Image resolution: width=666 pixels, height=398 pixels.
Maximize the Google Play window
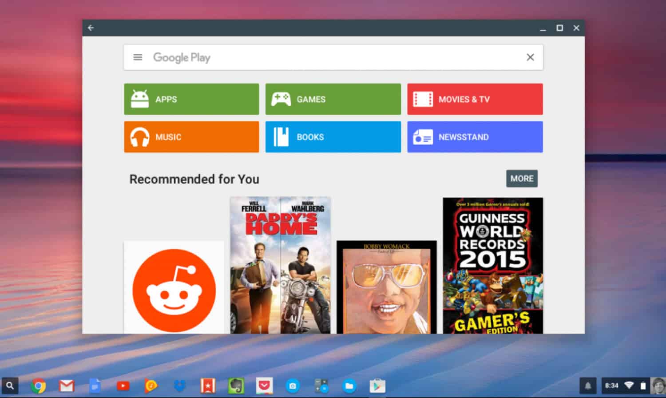coord(559,28)
